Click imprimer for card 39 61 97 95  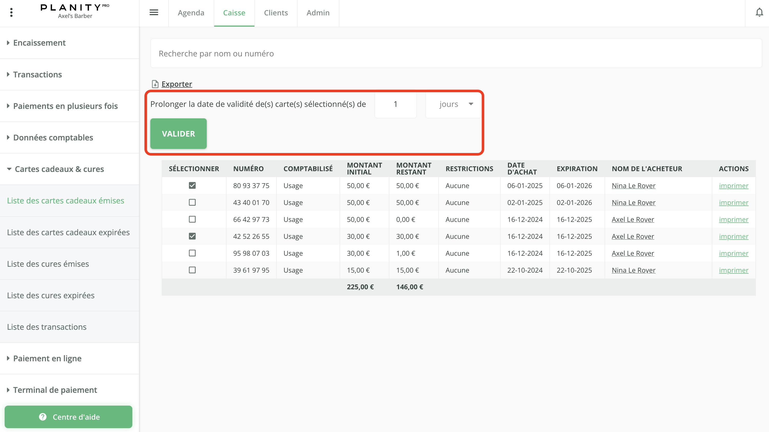tap(734, 270)
